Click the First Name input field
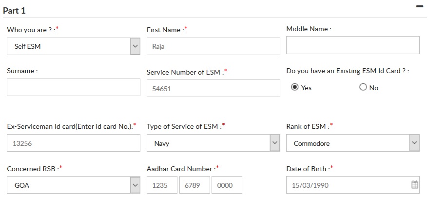The width and height of the screenshot is (428, 199). point(213,46)
